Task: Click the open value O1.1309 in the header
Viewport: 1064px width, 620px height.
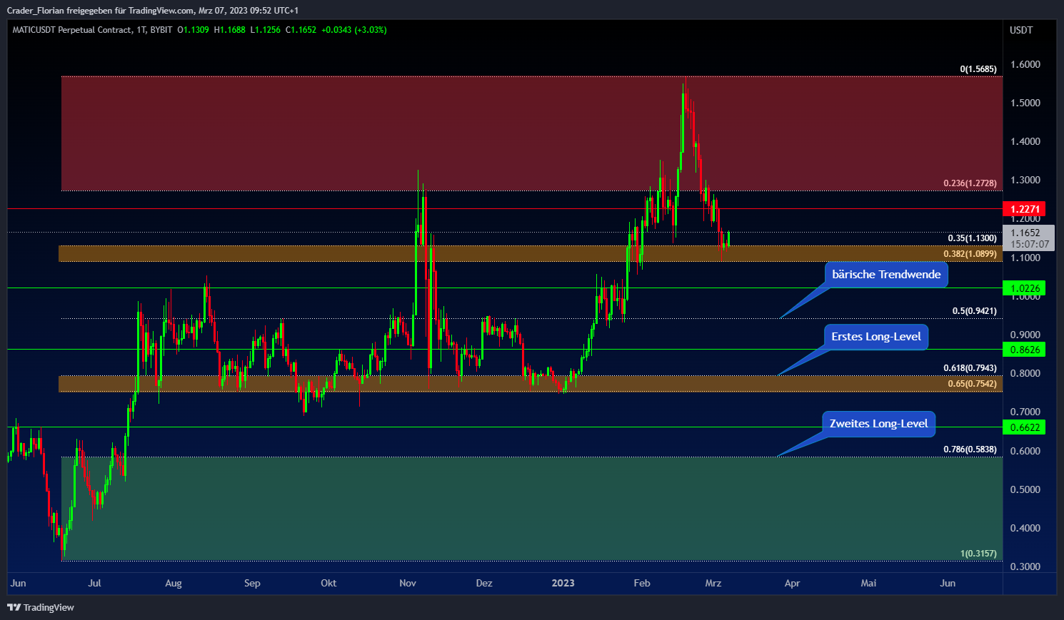Action: coord(194,30)
